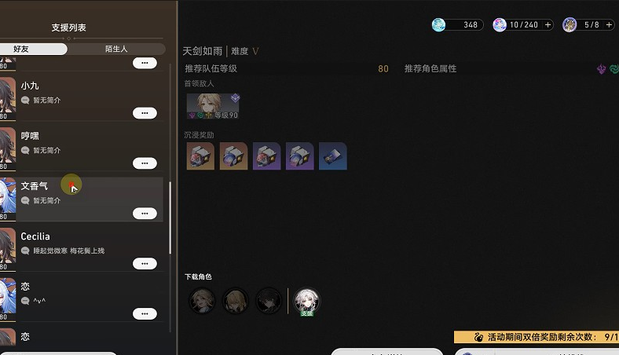Viewport: 619px width, 355px height.
Task: View the boss enemy portrait level 90
Action: pyautogui.click(x=213, y=106)
